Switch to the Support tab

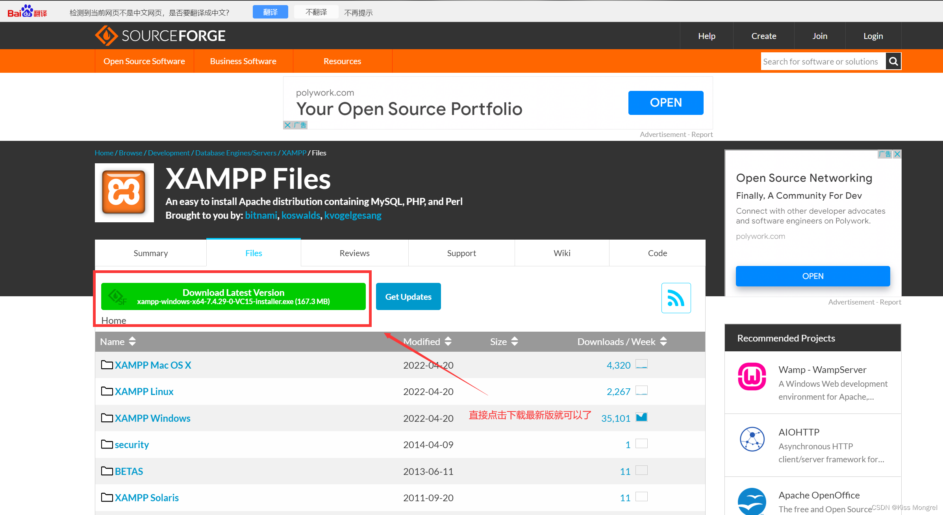[461, 253]
